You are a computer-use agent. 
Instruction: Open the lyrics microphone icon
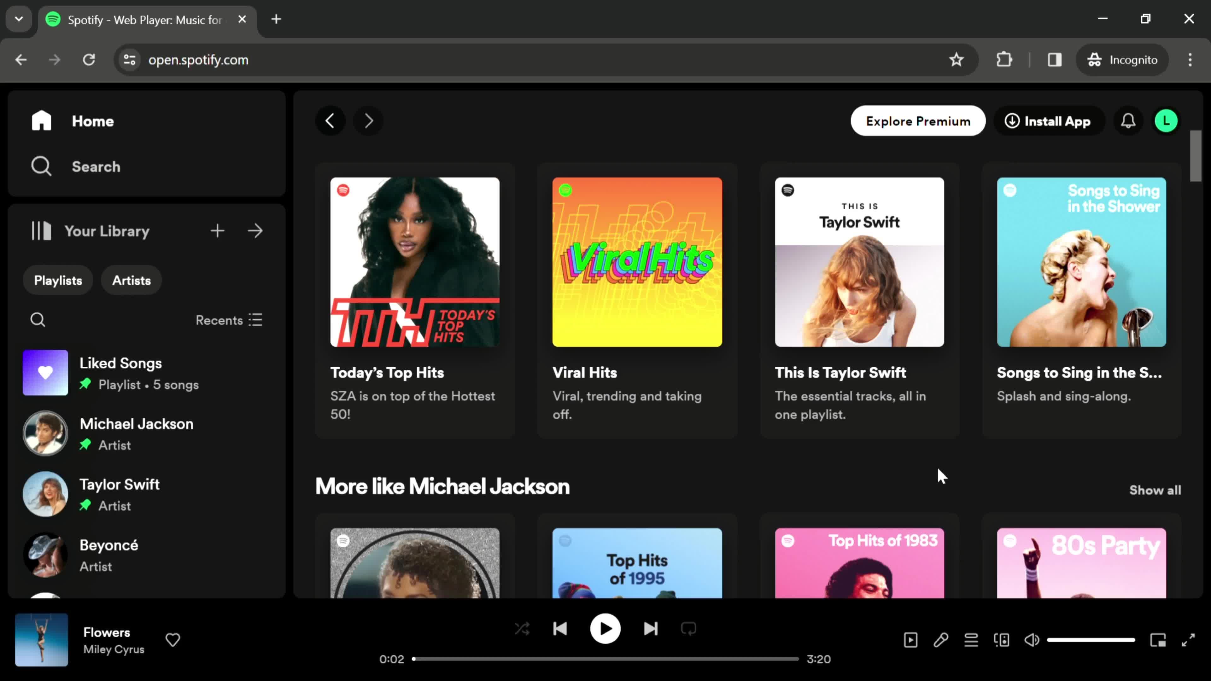pyautogui.click(x=941, y=640)
